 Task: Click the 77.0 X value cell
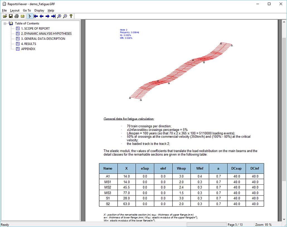click(127, 193)
